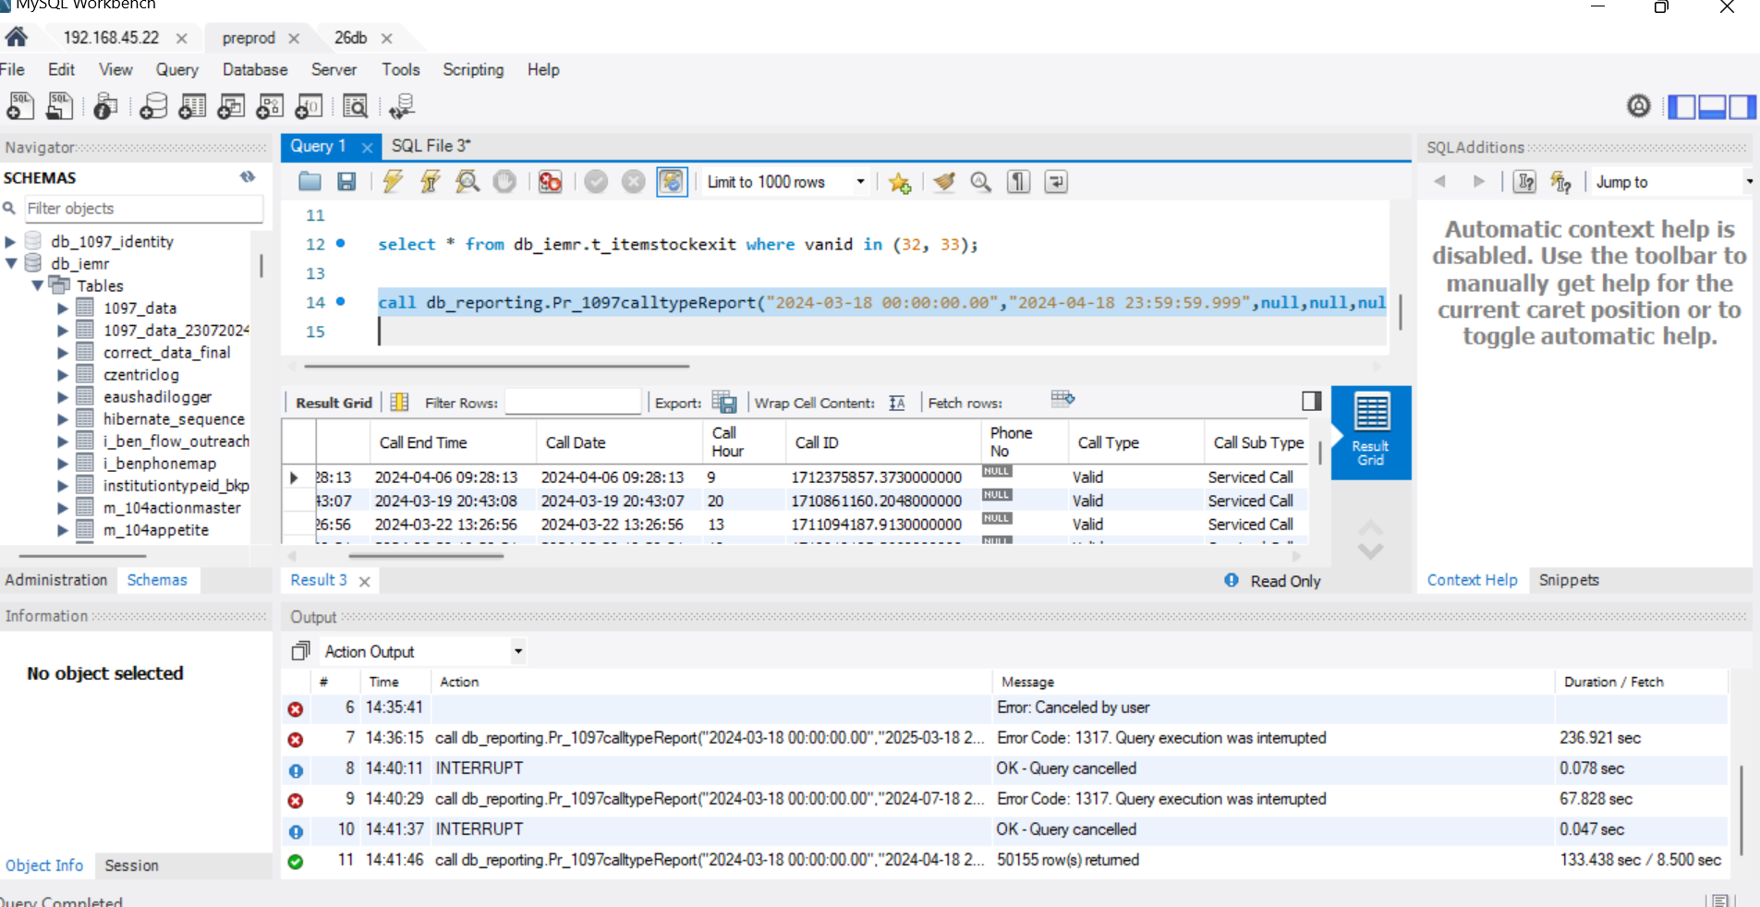The image size is (1760, 907).
Task: Collapse the Tables node
Action: (38, 285)
